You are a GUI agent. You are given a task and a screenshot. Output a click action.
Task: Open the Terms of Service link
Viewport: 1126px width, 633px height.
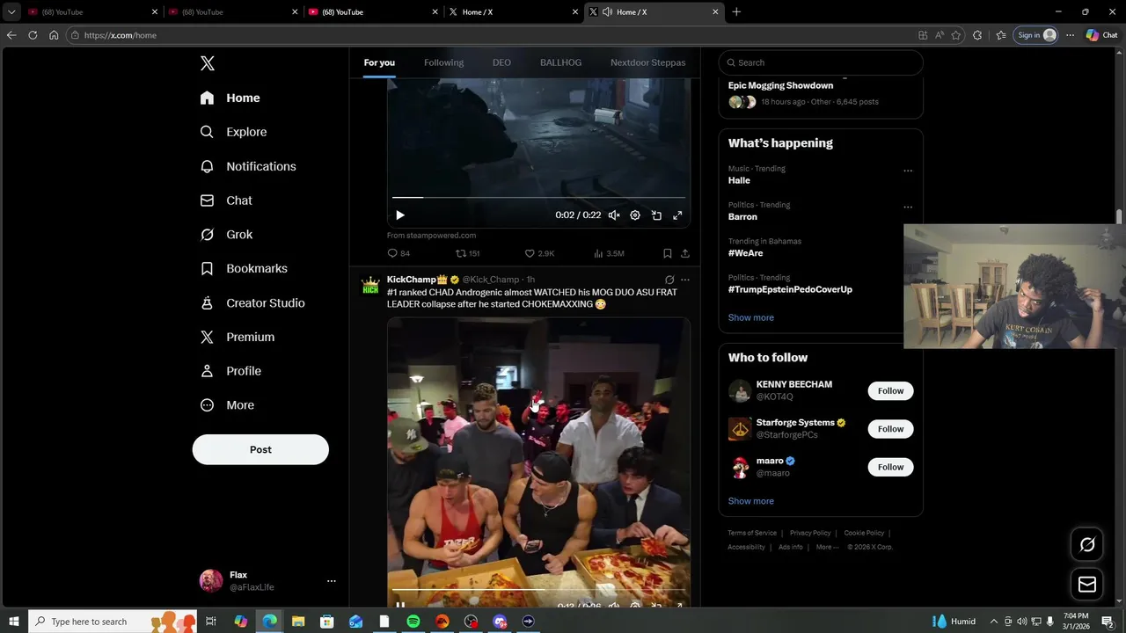[x=752, y=533]
